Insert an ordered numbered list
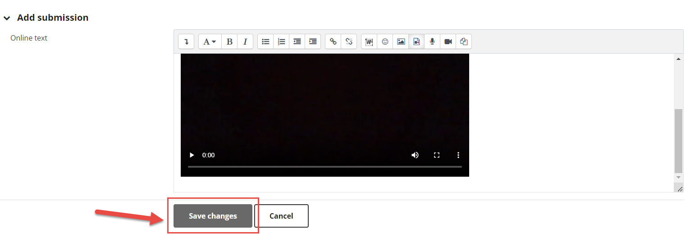This screenshot has width=690, height=238. (281, 41)
